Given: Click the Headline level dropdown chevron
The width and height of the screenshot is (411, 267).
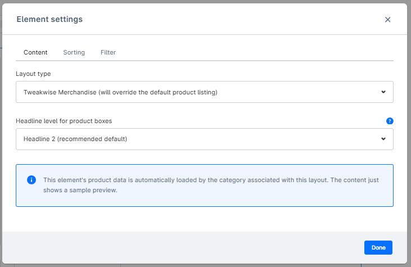Looking at the screenshot, I should coord(383,139).
